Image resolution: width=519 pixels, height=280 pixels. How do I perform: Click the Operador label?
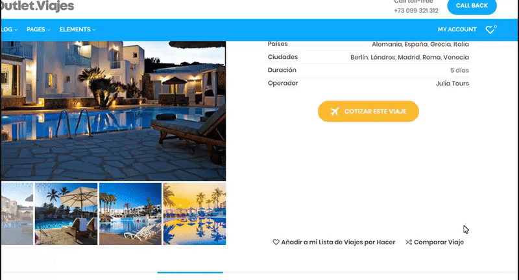283,84
